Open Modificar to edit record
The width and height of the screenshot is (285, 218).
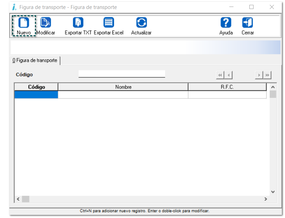tap(46, 23)
